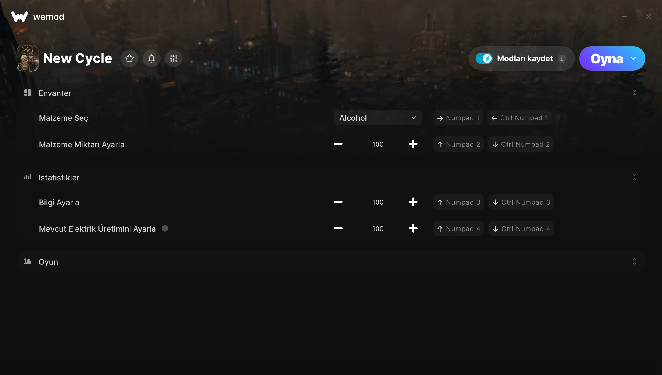Open the mod settings sliders icon
Image resolution: width=662 pixels, height=375 pixels.
point(173,58)
